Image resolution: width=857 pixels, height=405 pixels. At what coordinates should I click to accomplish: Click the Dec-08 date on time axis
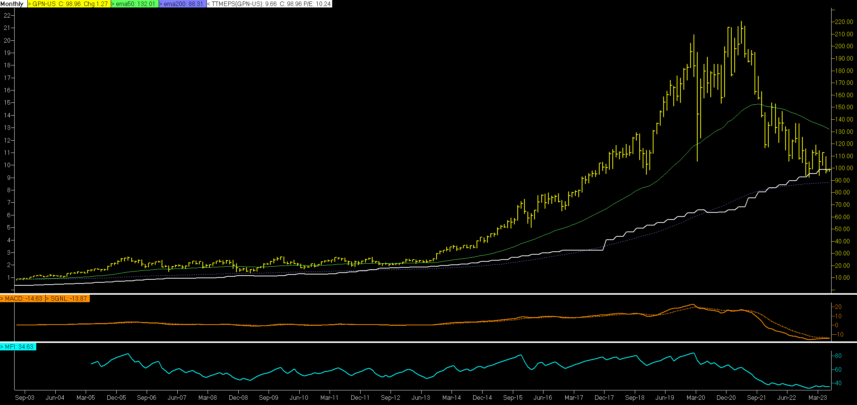click(238, 398)
